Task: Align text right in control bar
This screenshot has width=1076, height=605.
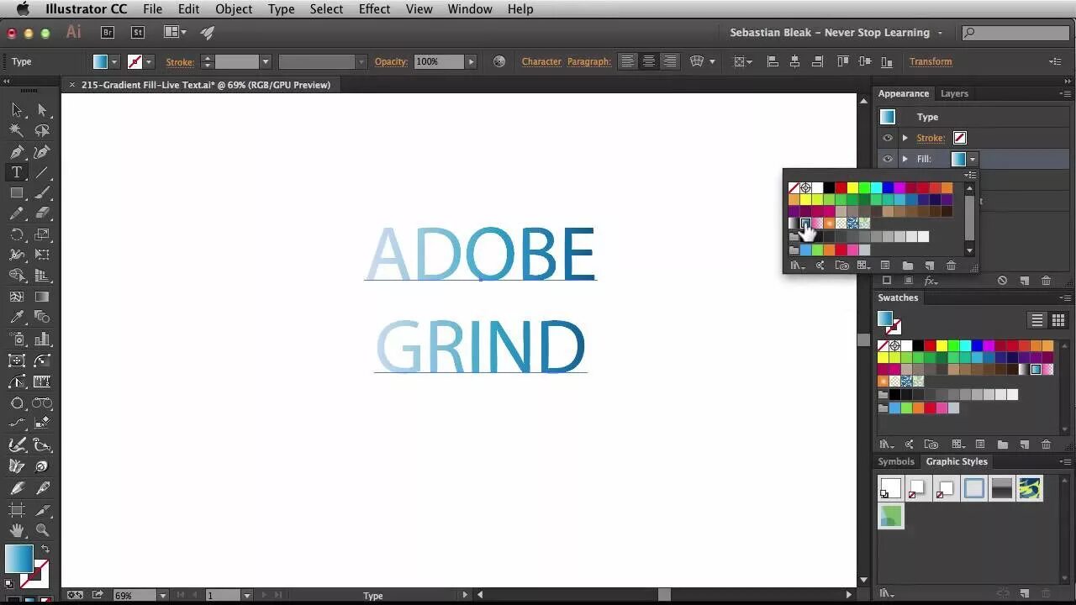Action: click(670, 61)
